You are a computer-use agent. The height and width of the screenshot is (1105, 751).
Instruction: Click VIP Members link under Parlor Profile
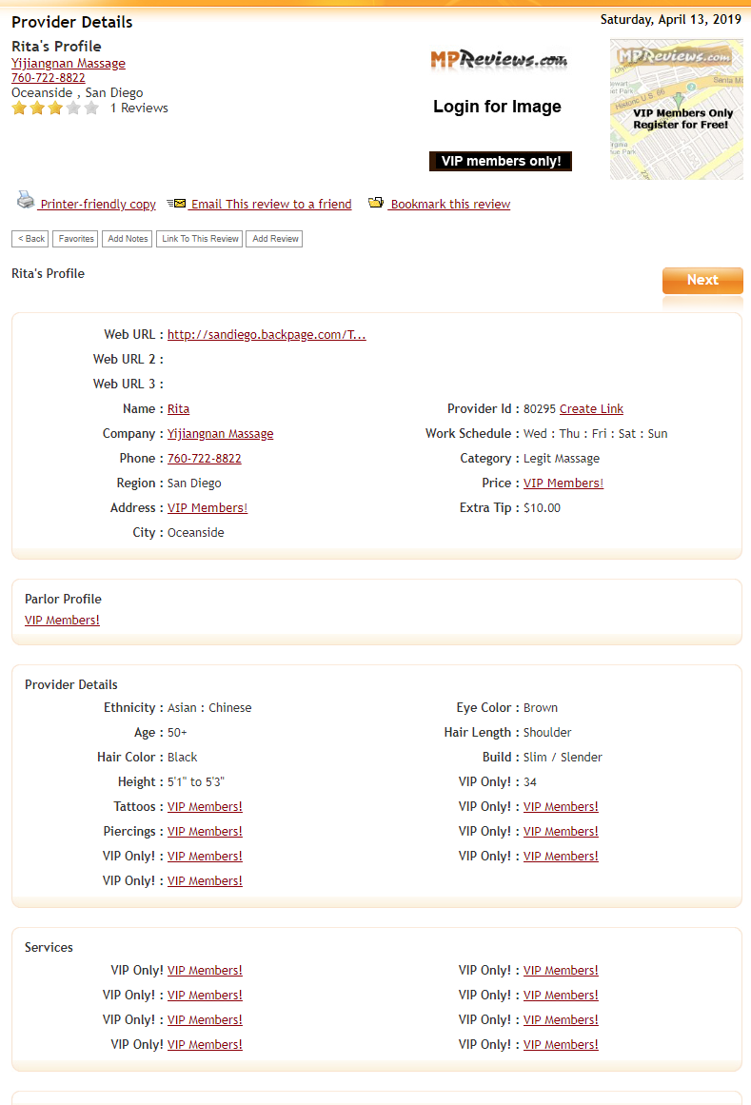click(x=62, y=621)
